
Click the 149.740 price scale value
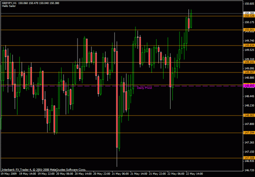[249, 41]
